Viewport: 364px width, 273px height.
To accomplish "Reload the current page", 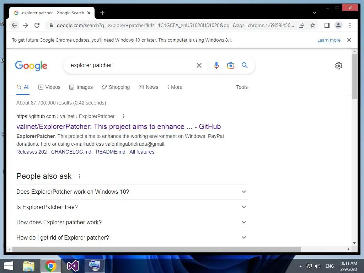I will [37, 25].
